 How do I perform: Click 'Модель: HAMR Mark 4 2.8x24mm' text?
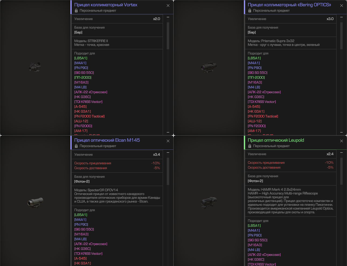[274, 190]
